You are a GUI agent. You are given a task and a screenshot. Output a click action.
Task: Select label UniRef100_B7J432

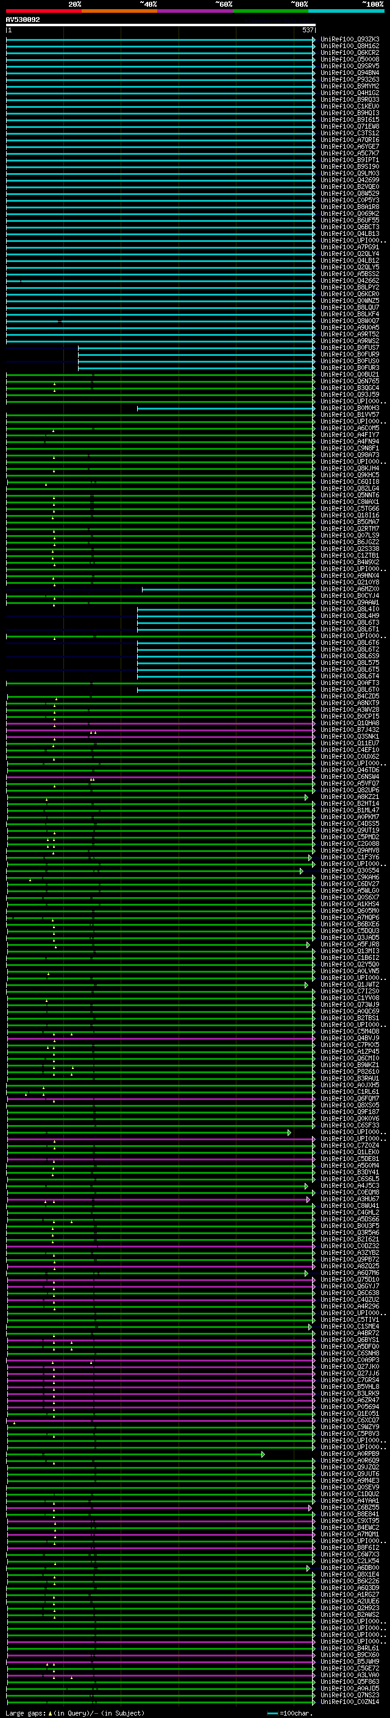350,730
